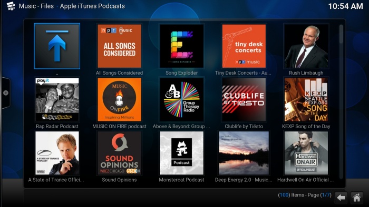Open Song Exploder podcast artwork

point(181,46)
